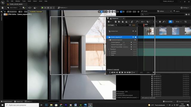Open the Tools menu

pyautogui.click(x=24, y=1)
